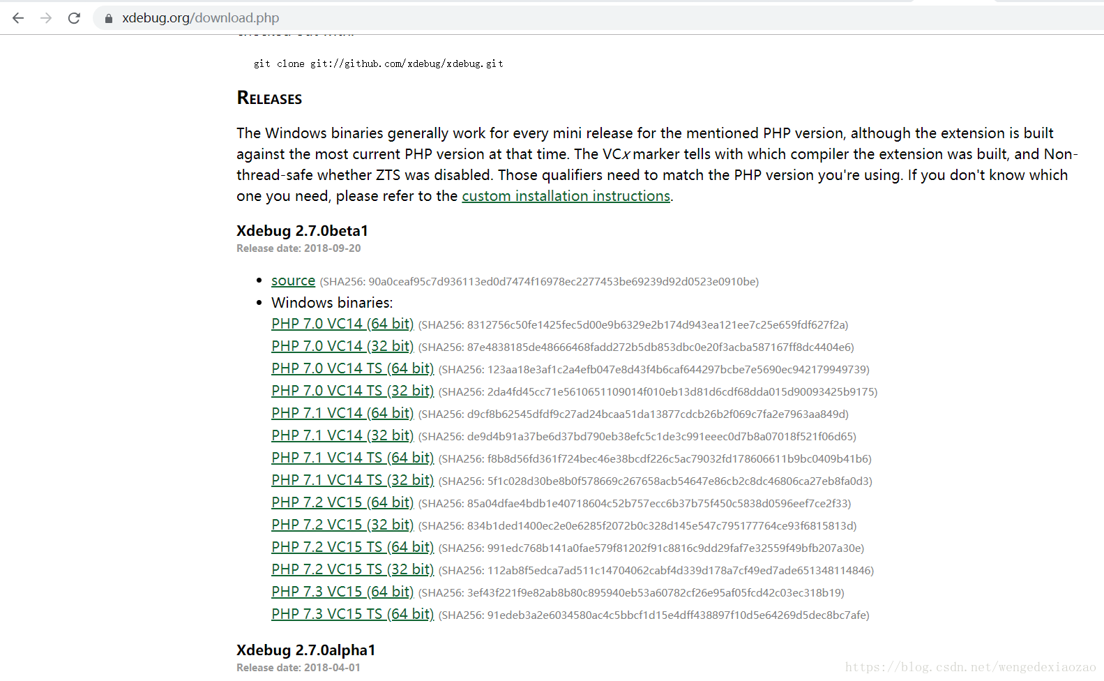Click SHA256 hash for PHP 7.3 VC15 TS (64 bit)

[654, 615]
